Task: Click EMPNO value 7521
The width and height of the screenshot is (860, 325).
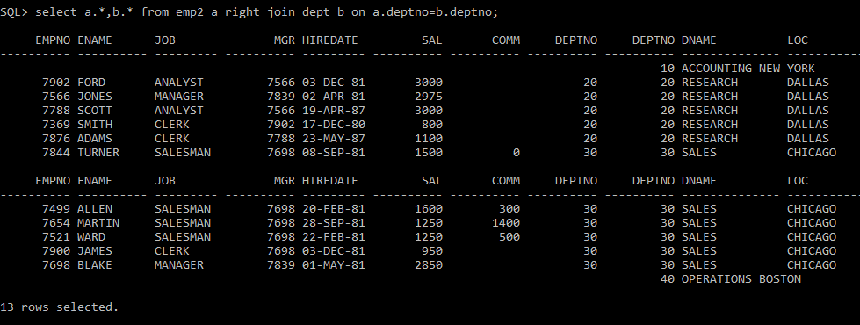Action: click(x=56, y=237)
